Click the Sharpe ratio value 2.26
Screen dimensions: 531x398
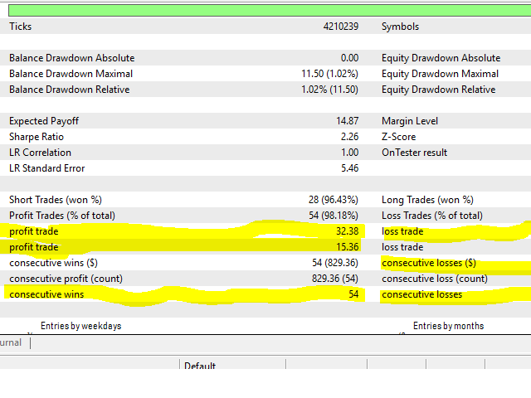click(349, 137)
